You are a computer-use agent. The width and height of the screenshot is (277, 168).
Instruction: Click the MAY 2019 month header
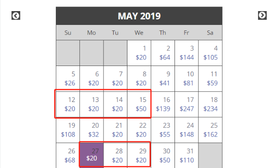(x=139, y=16)
